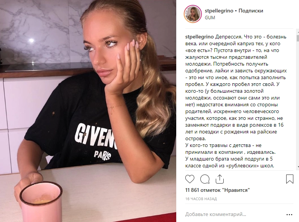Click the caption scrollbar down arrow
The height and width of the screenshot is (222, 299).
297,167
